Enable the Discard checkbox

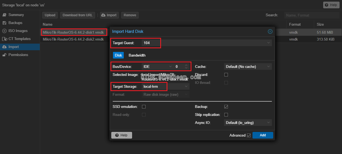pos(226,75)
